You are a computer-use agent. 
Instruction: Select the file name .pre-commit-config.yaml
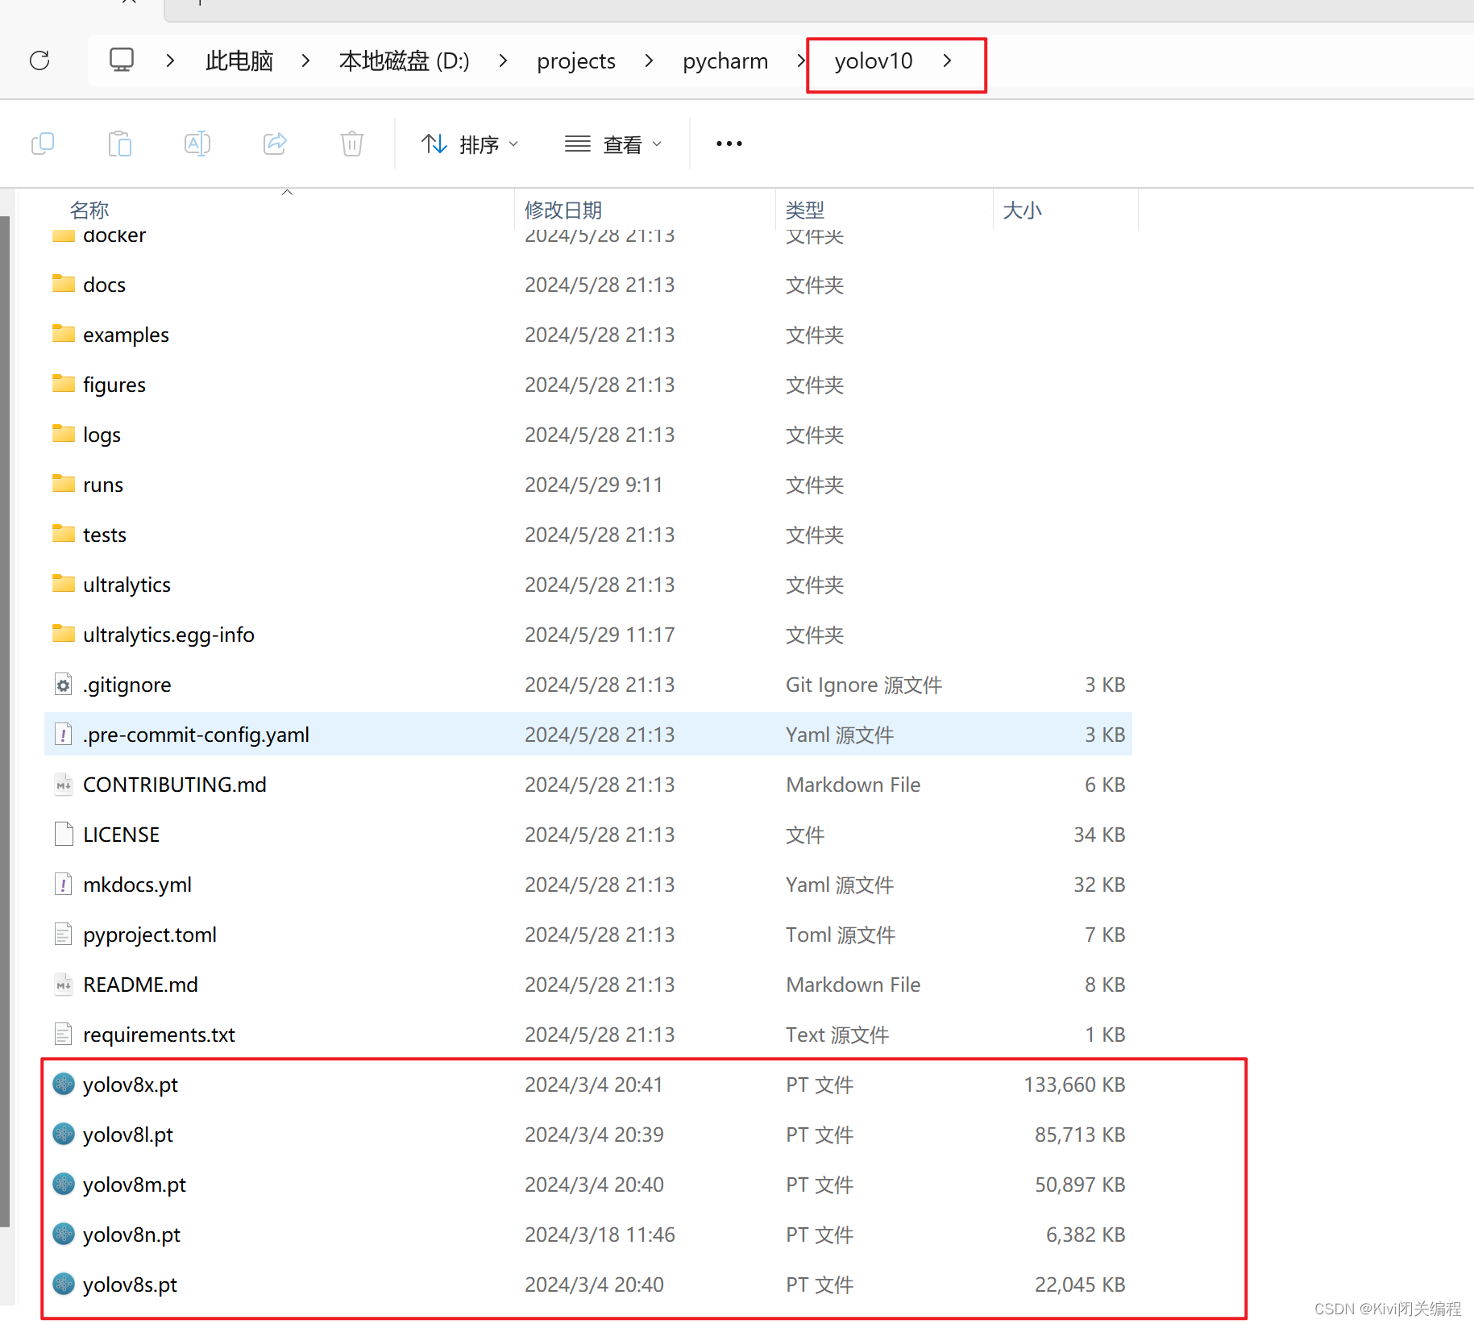coord(196,735)
